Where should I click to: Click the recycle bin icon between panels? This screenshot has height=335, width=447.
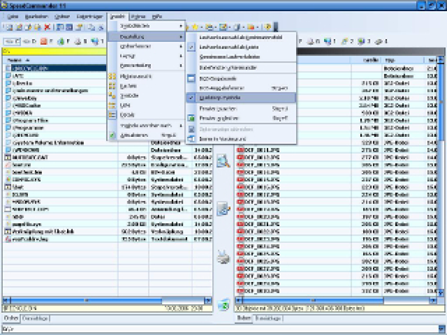pos(223,305)
